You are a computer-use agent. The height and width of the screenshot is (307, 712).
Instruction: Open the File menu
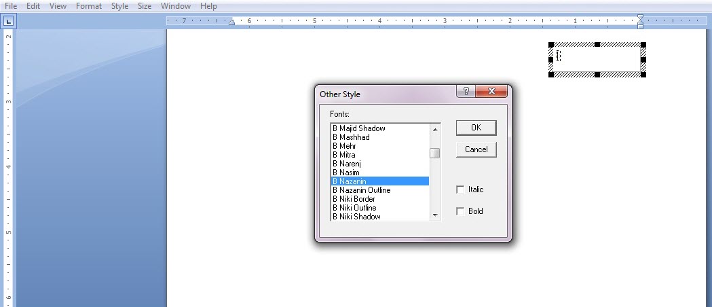(x=11, y=6)
